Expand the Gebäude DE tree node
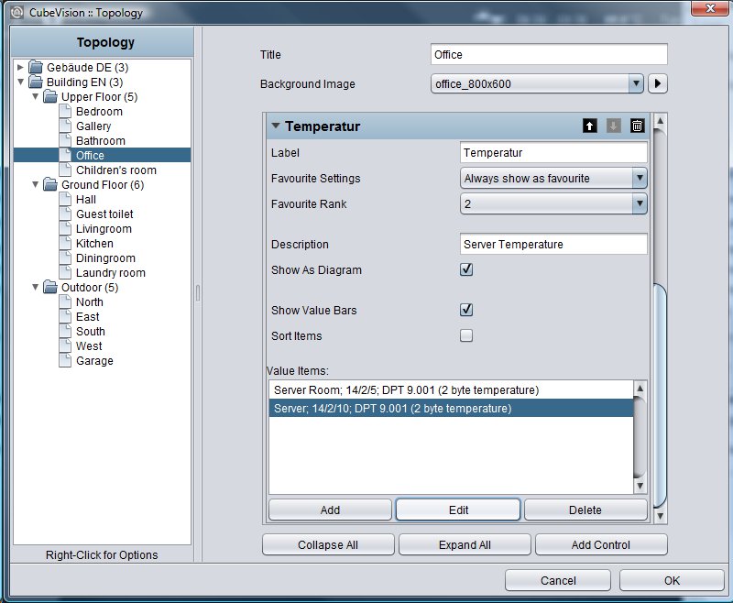The width and height of the screenshot is (733, 603). (x=20, y=67)
